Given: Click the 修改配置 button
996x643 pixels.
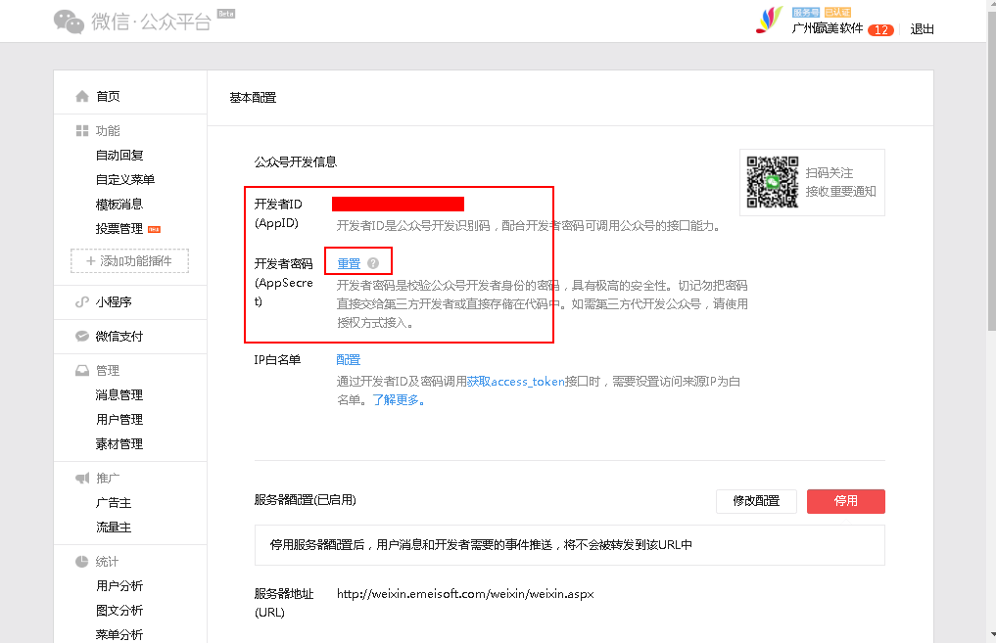Looking at the screenshot, I should click(756, 501).
